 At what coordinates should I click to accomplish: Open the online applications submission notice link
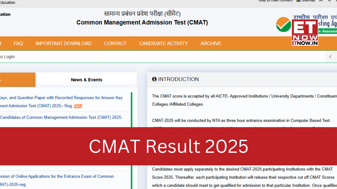[57, 180]
